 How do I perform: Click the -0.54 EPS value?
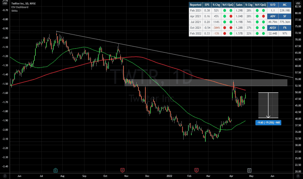pyautogui.click(x=207, y=28)
